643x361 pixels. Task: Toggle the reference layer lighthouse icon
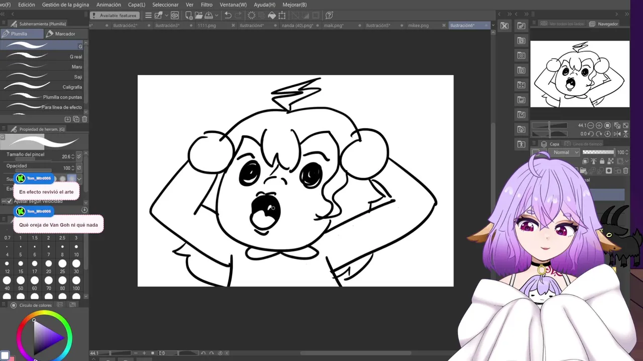click(x=594, y=161)
